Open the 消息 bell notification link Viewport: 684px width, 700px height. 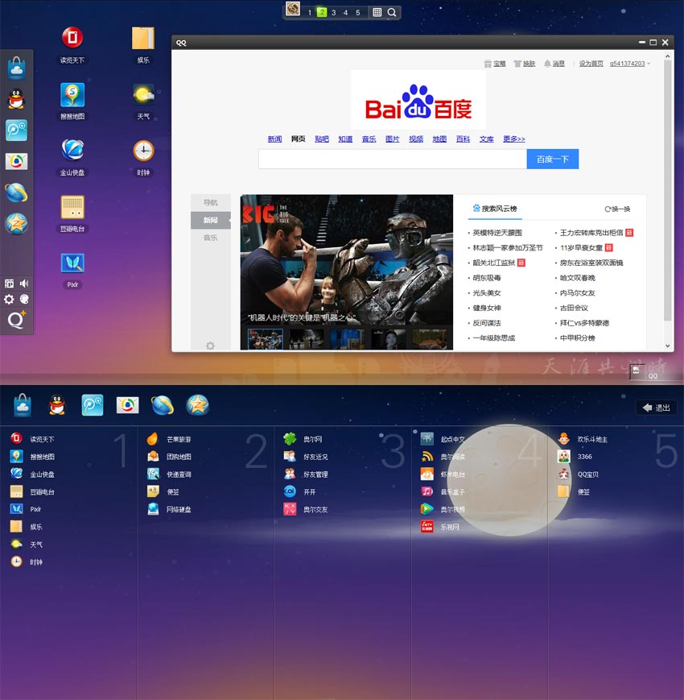(x=554, y=64)
